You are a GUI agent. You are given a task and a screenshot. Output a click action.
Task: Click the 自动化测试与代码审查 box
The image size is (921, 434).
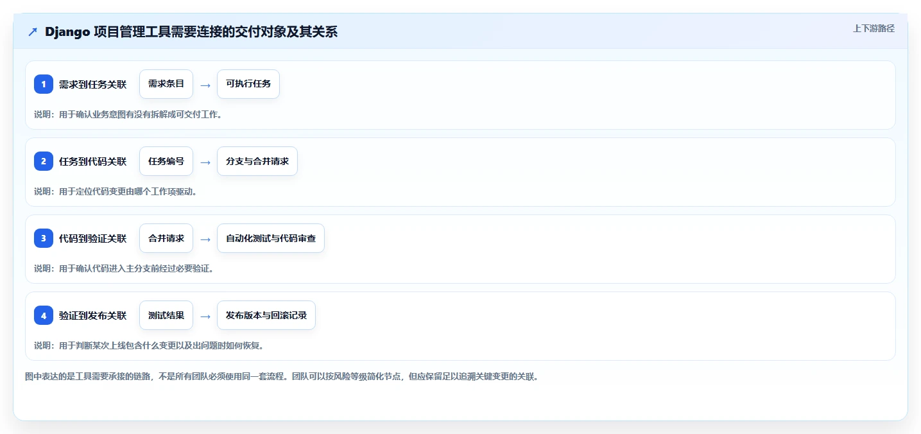click(x=271, y=238)
